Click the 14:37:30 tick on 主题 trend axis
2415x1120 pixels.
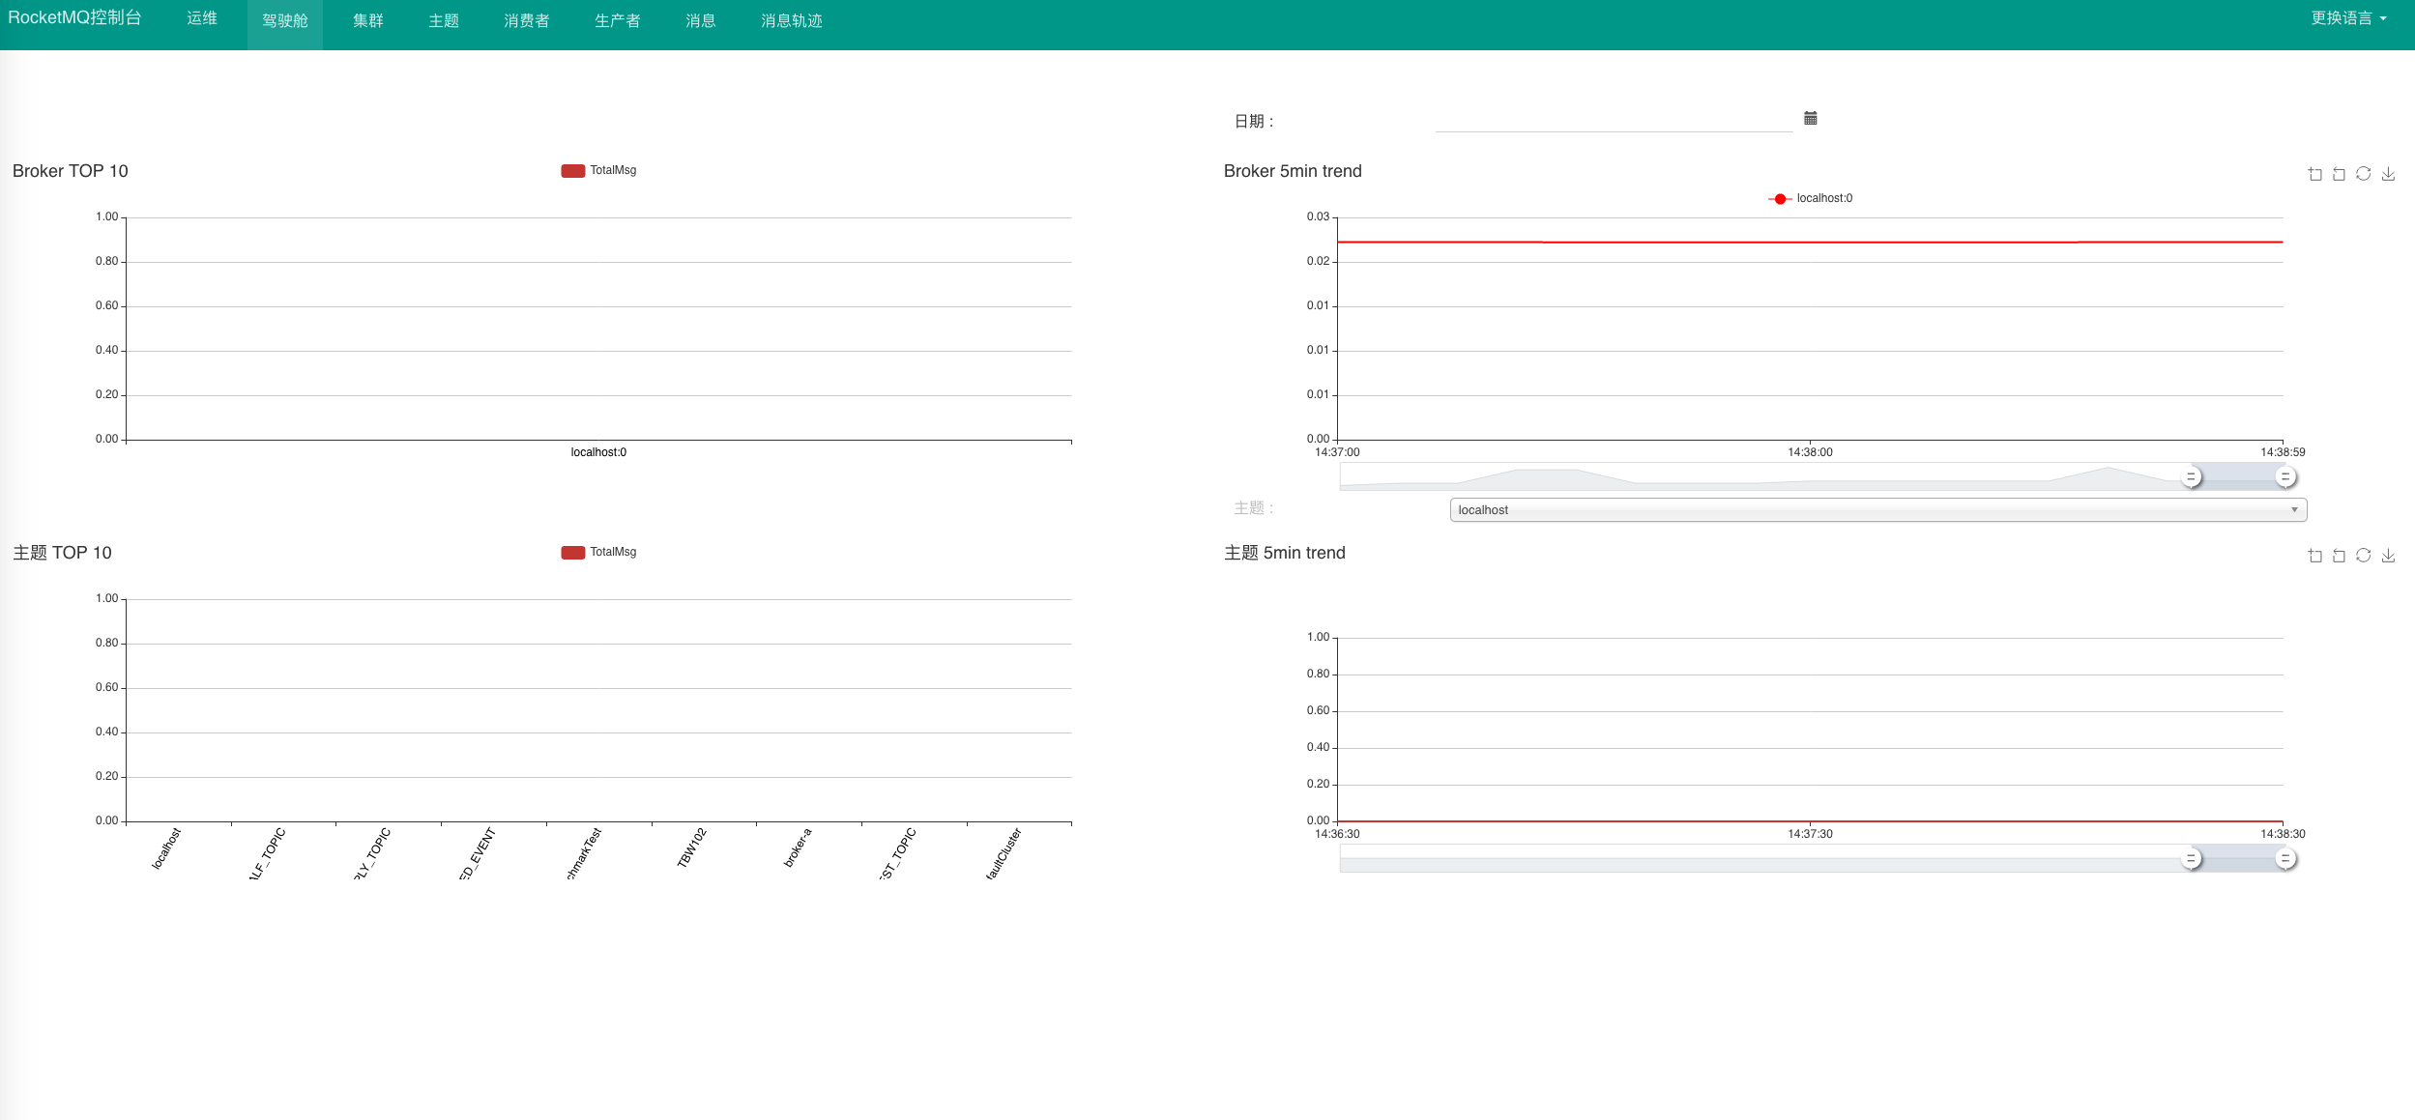1810,834
